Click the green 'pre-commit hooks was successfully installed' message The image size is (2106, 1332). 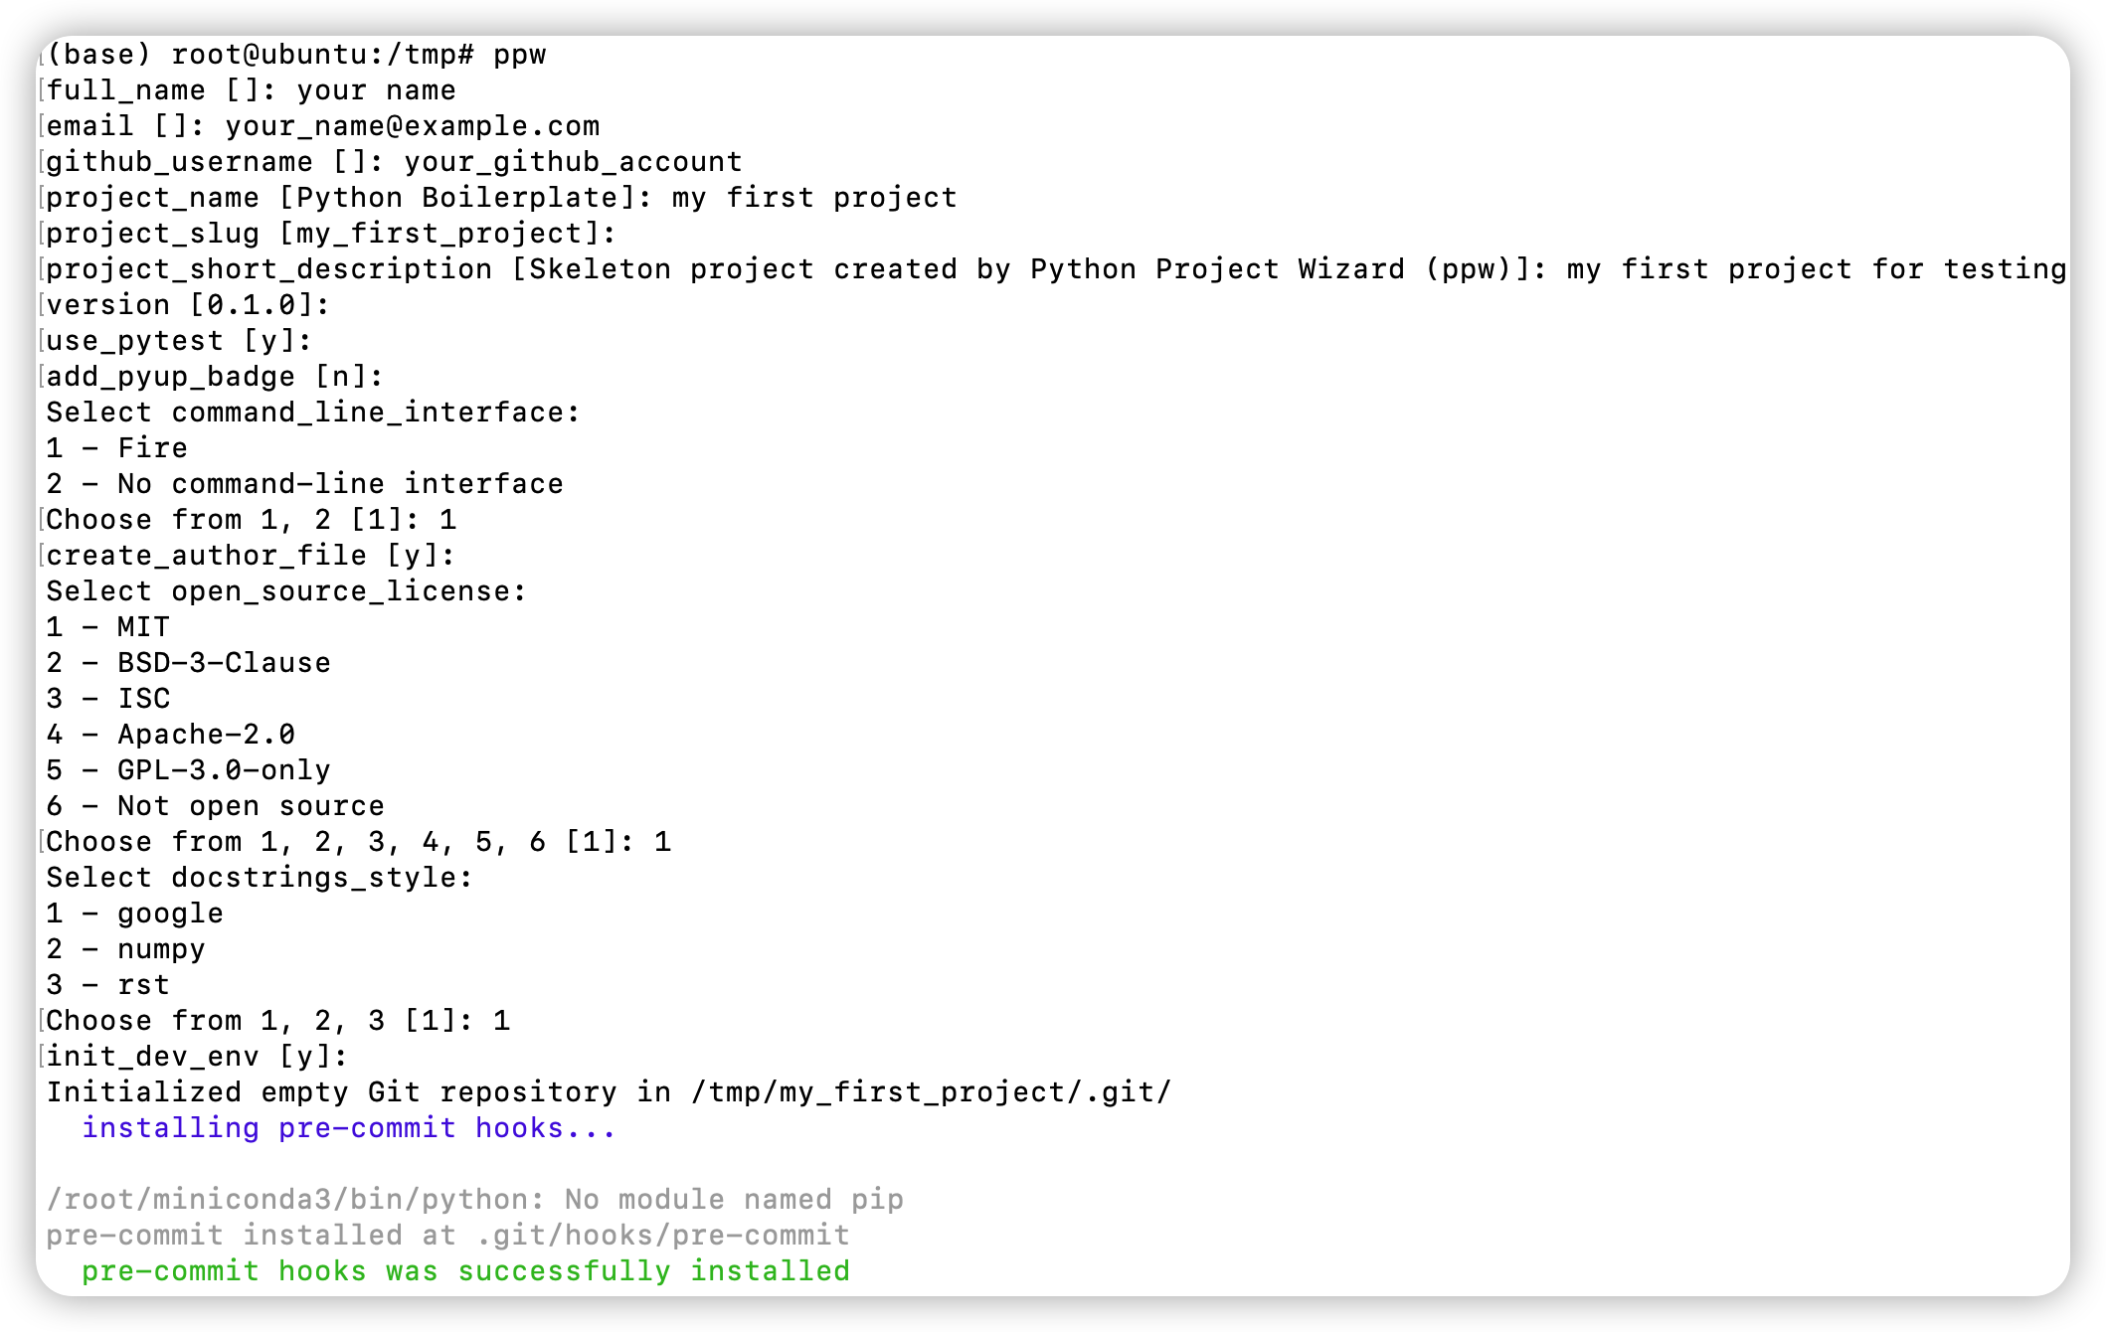(465, 1271)
